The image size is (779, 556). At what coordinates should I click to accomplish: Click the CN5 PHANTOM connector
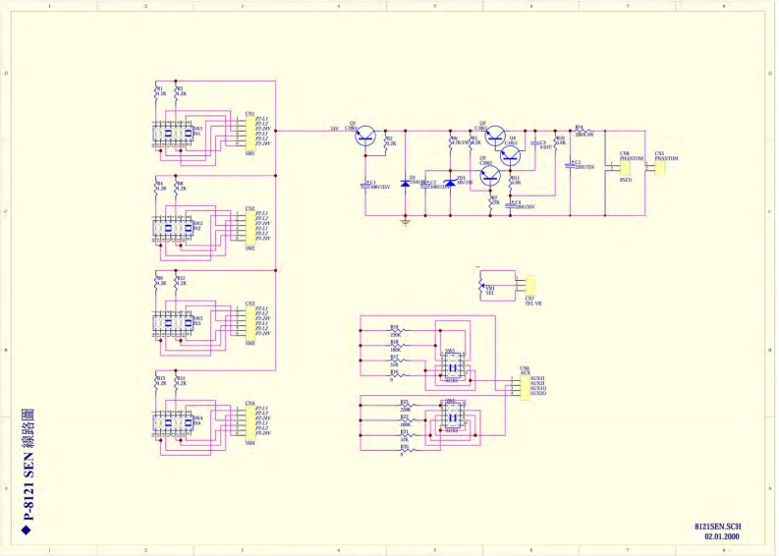tap(660, 169)
